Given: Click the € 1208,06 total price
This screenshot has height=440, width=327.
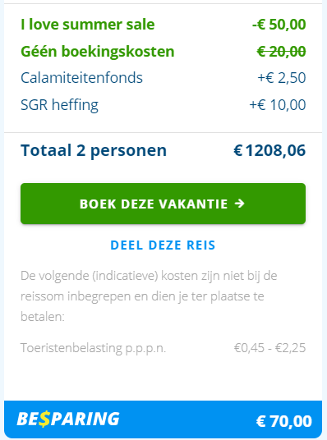Looking at the screenshot, I should click(x=269, y=150).
